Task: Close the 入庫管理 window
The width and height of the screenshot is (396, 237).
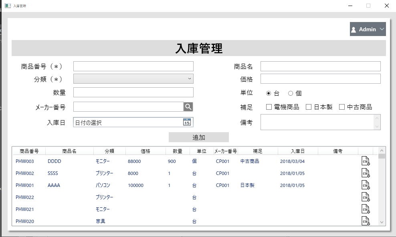Action: [387, 6]
